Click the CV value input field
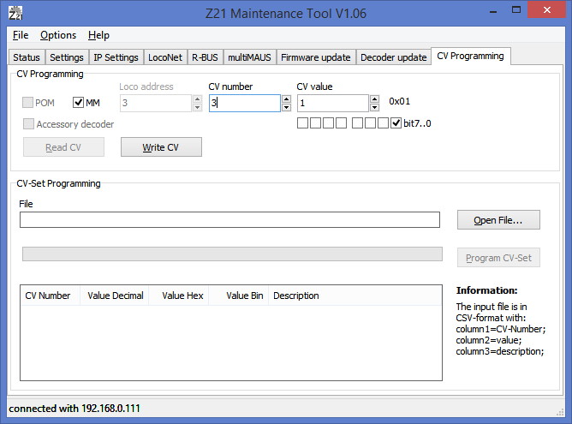Image resolution: width=572 pixels, height=424 pixels. coord(333,103)
